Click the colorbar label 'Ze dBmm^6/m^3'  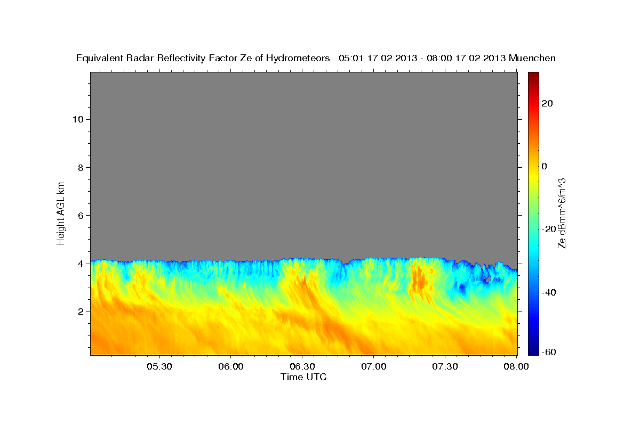[x=562, y=213]
